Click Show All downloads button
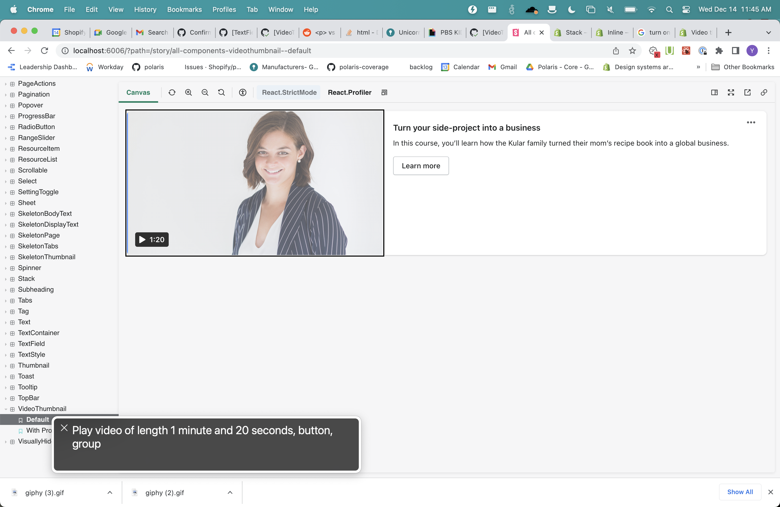The image size is (780, 507). [740, 492]
